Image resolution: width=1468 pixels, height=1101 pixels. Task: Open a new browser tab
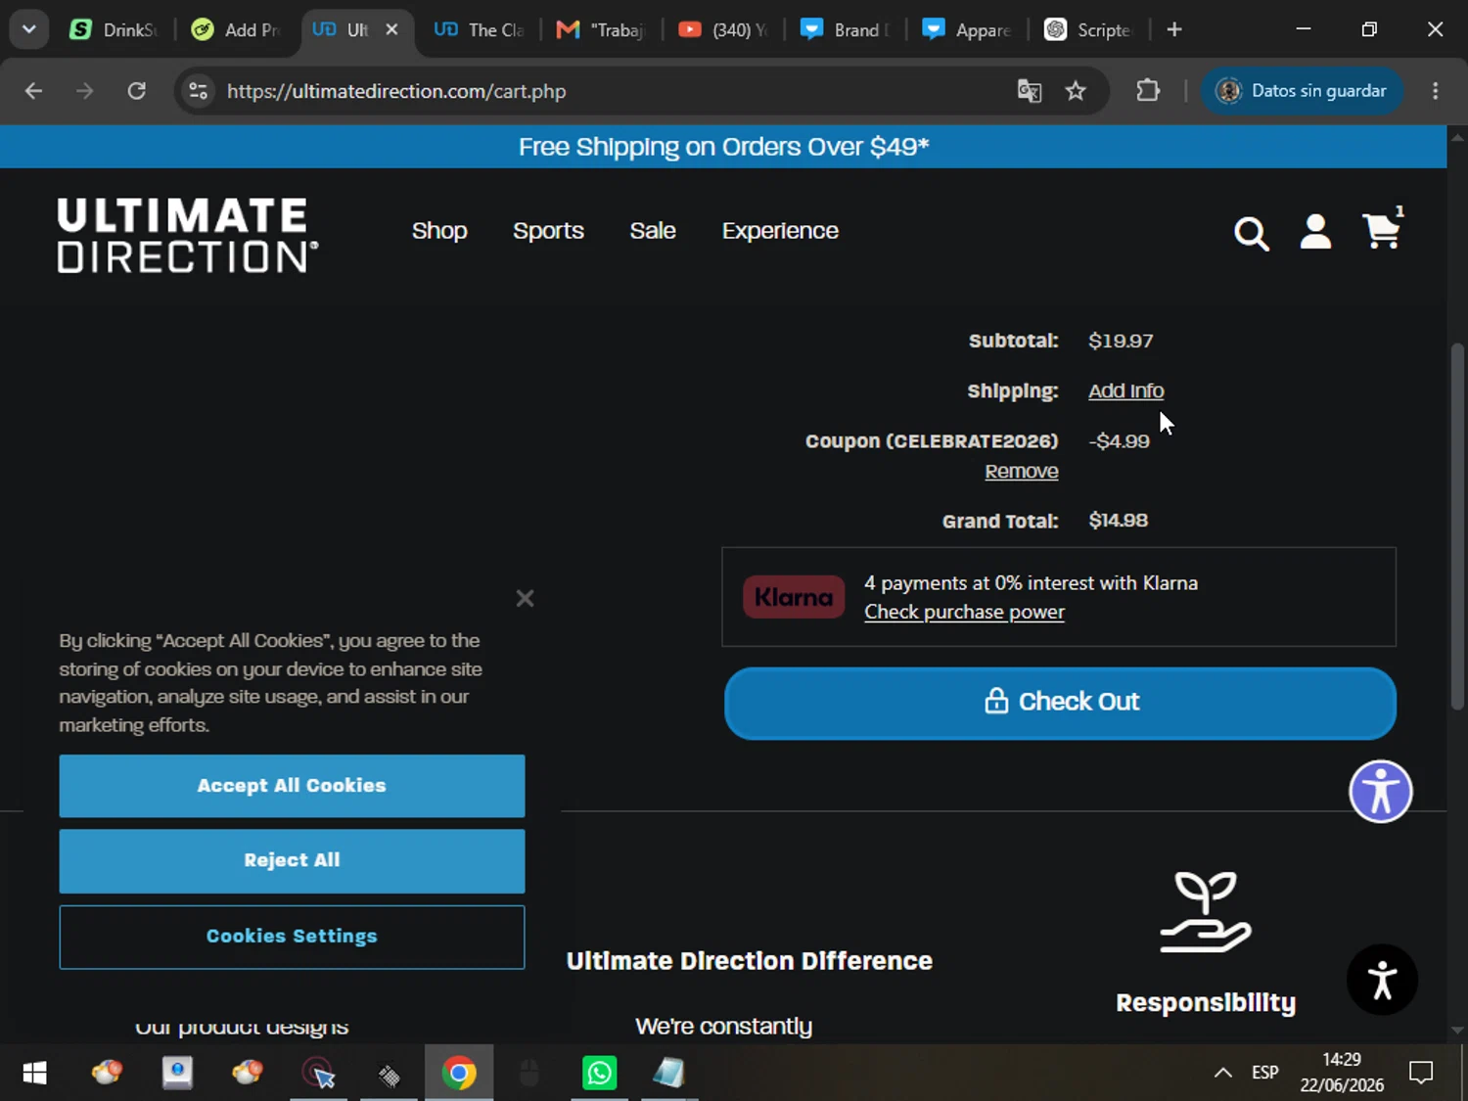click(x=1174, y=30)
